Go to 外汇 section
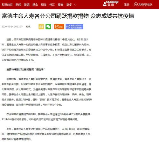 [52, 4]
